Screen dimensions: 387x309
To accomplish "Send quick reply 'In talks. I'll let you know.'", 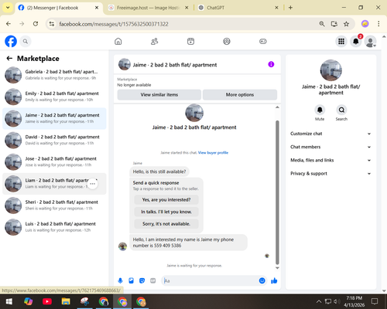I will (166, 212).
